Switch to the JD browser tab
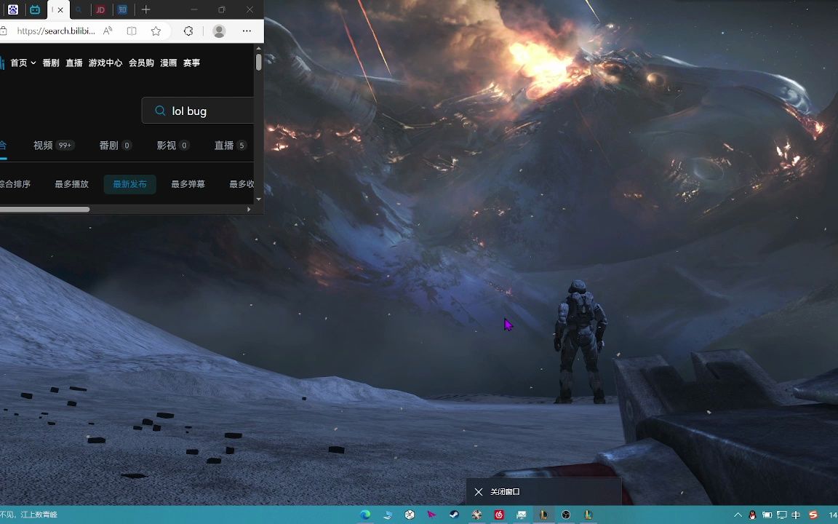This screenshot has height=524, width=838. [100, 9]
